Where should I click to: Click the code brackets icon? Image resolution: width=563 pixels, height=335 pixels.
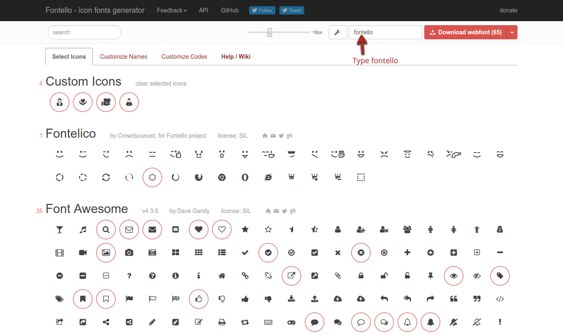point(500,299)
